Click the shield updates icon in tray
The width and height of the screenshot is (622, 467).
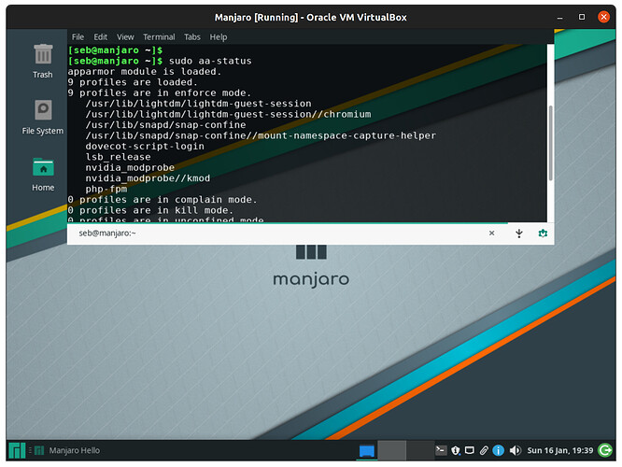456,450
